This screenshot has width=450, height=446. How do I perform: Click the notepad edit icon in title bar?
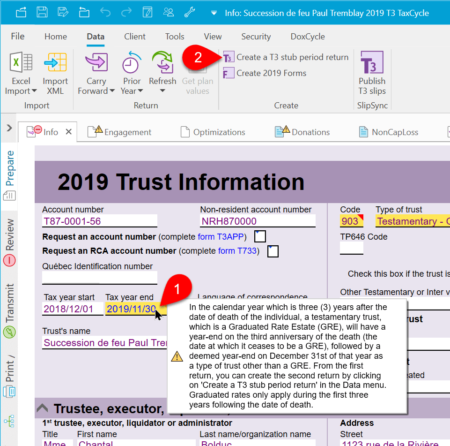[x=148, y=13]
